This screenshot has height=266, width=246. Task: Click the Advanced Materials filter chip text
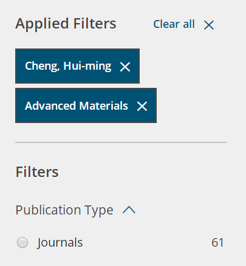pyautogui.click(x=77, y=106)
